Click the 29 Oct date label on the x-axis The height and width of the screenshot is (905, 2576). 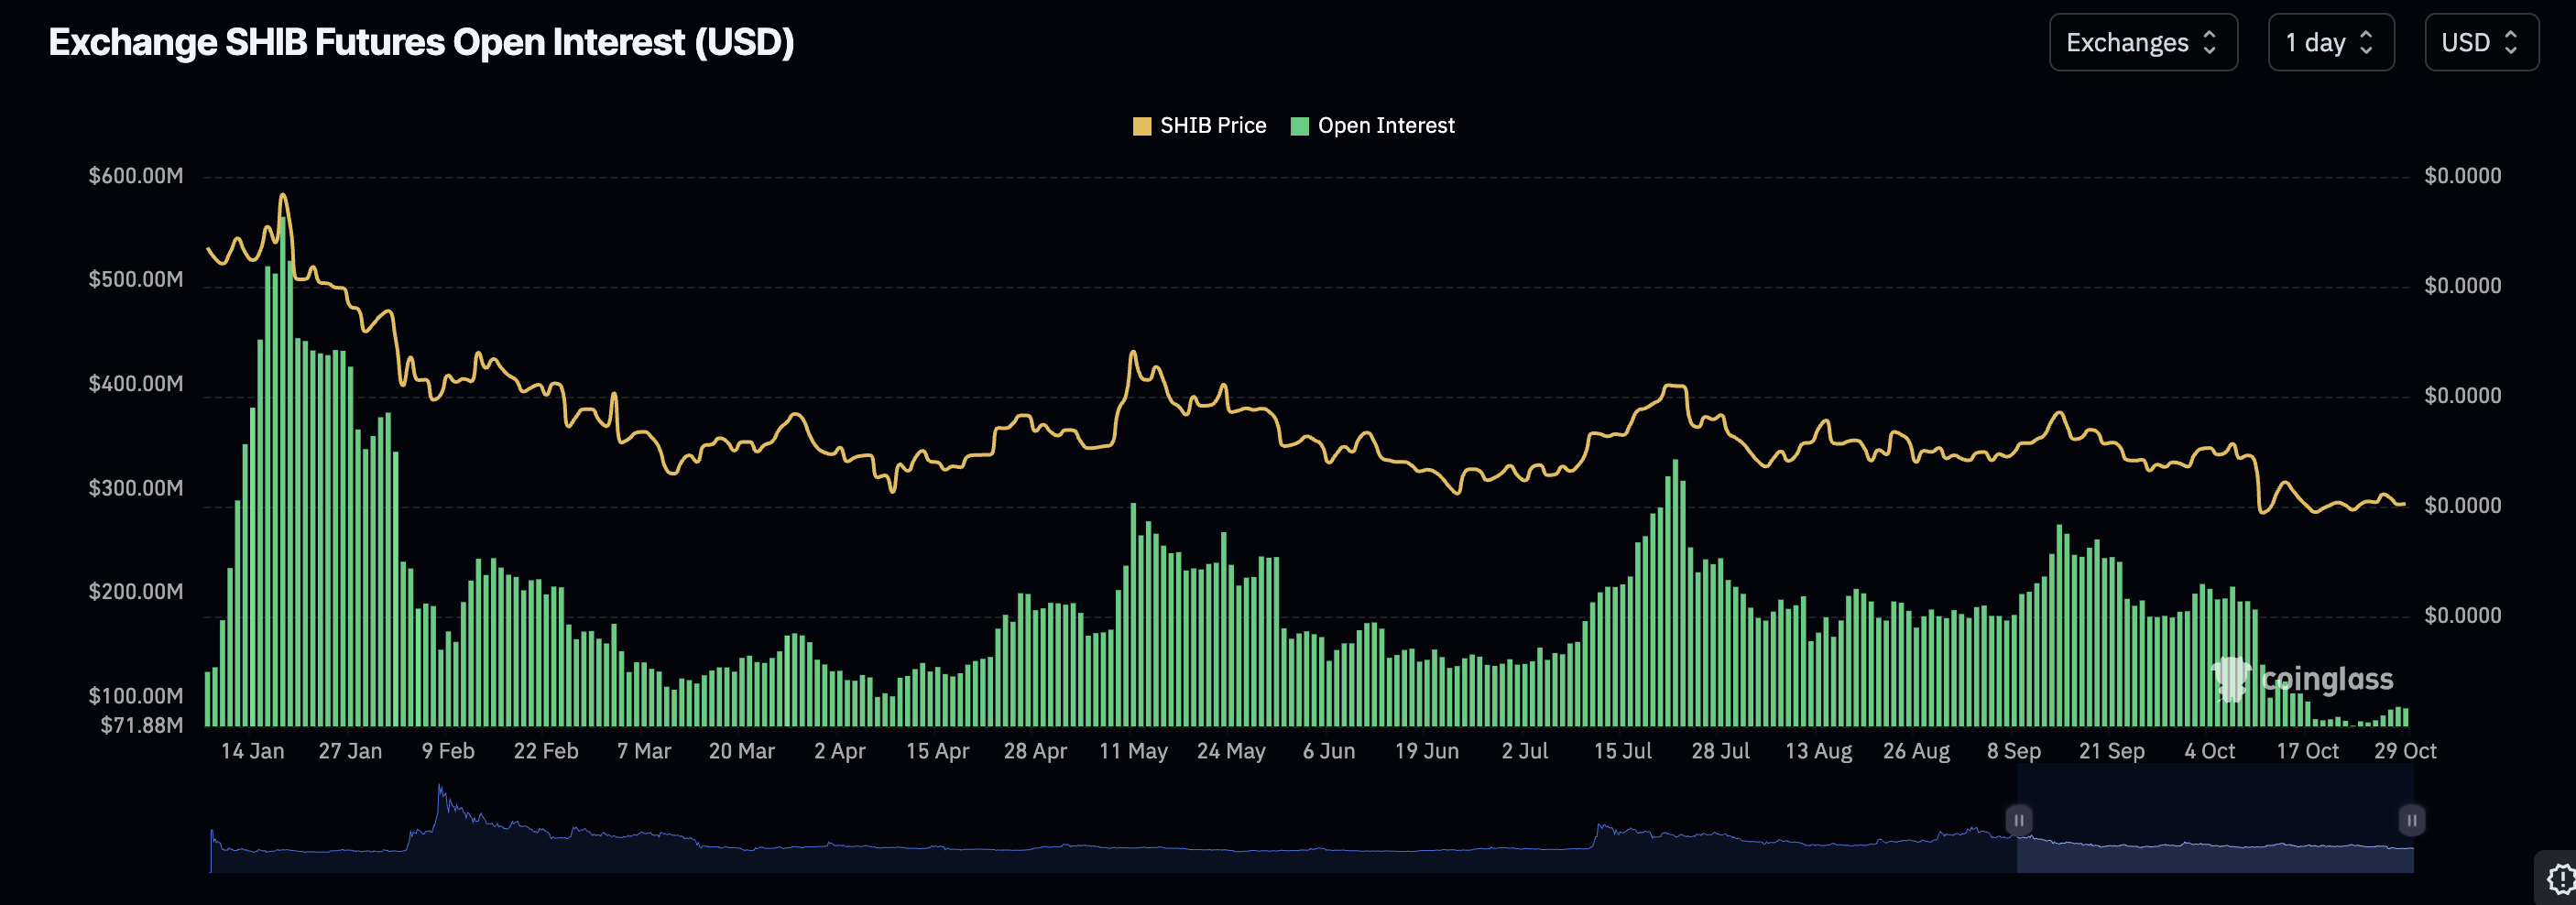(x=2405, y=751)
